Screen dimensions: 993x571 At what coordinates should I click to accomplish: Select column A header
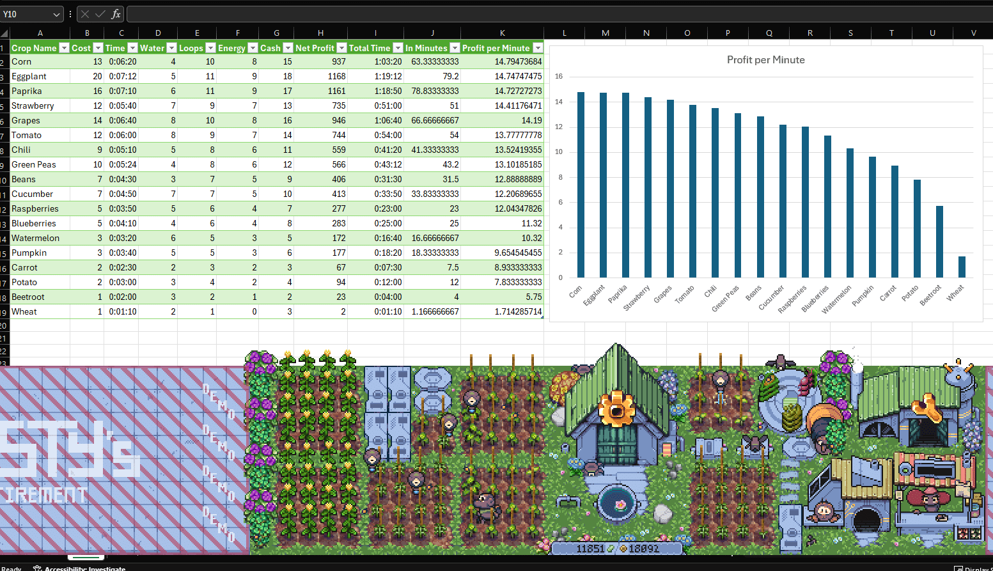pyautogui.click(x=40, y=33)
